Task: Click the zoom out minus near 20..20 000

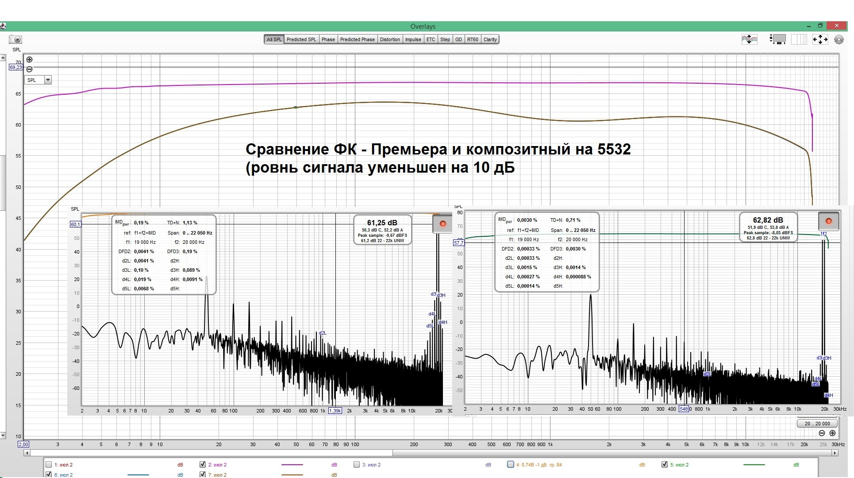Action: [x=822, y=433]
